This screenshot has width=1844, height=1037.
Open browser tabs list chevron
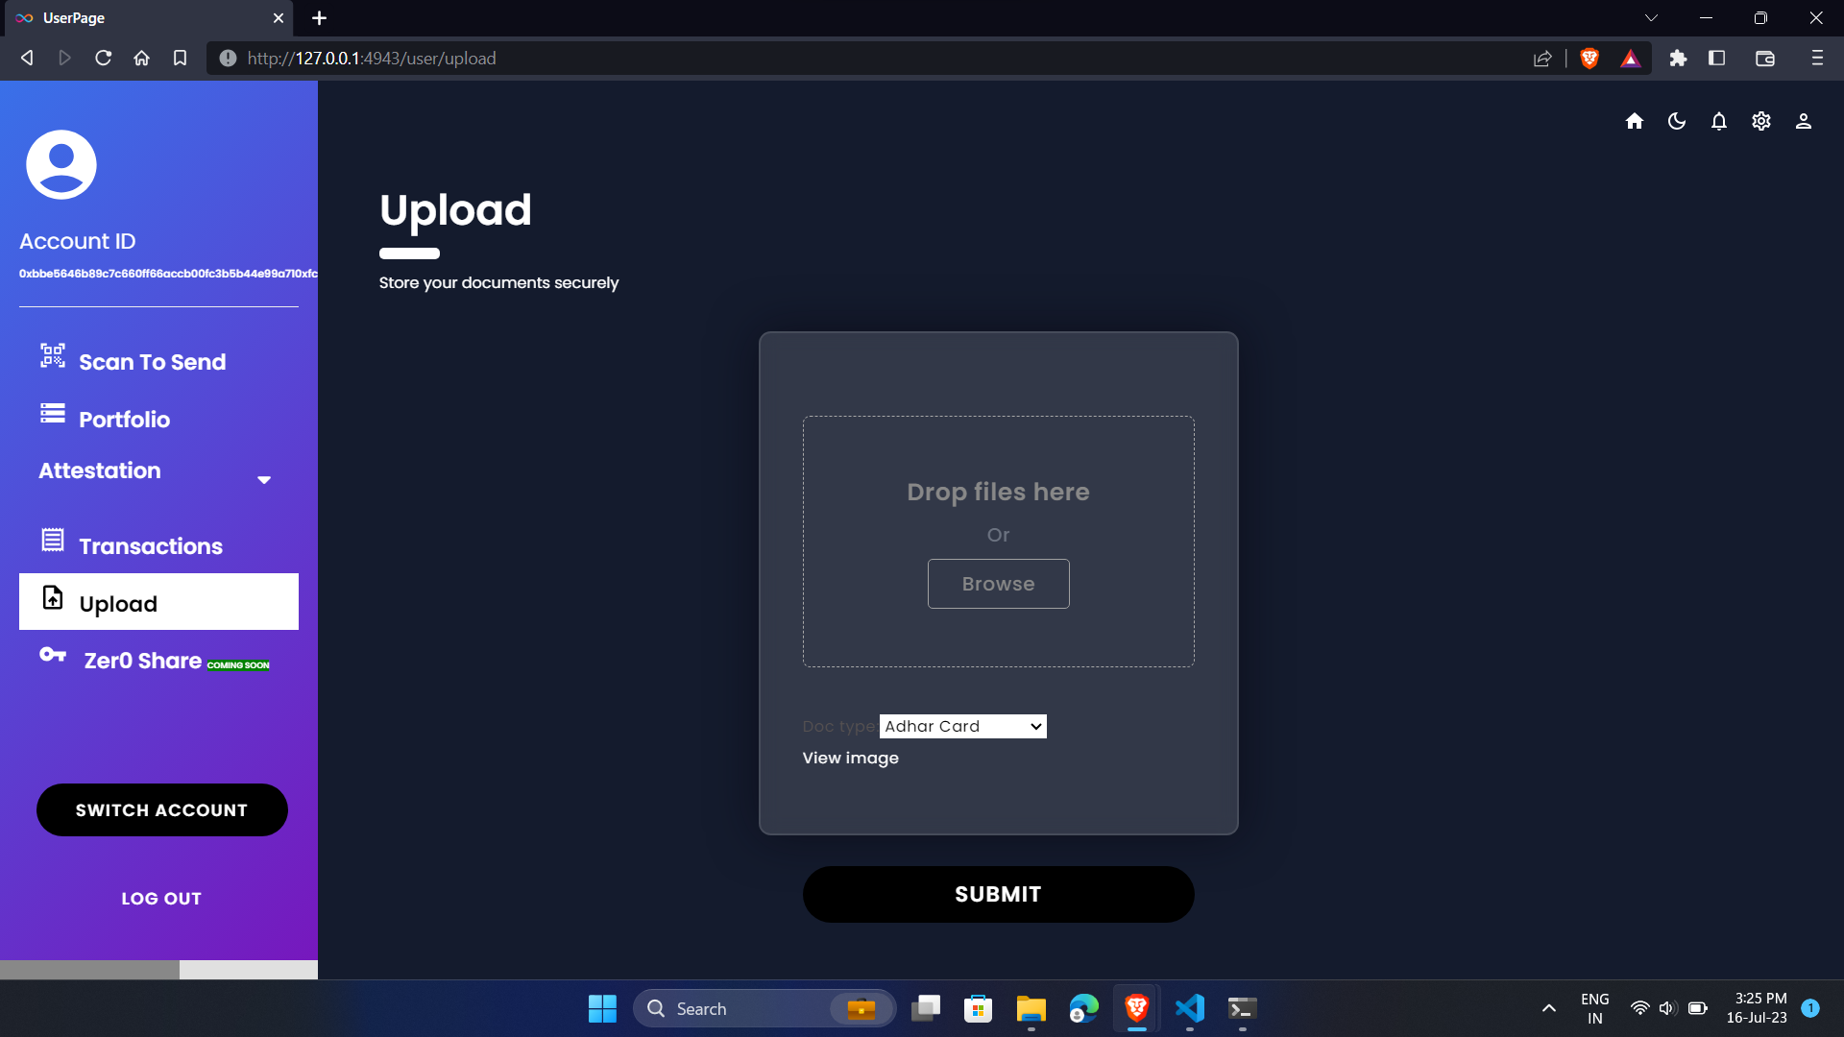coord(1651,17)
